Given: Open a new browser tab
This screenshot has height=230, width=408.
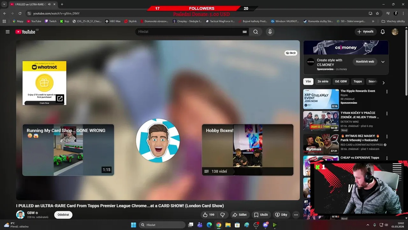Looking at the screenshot, I should pos(62,4).
